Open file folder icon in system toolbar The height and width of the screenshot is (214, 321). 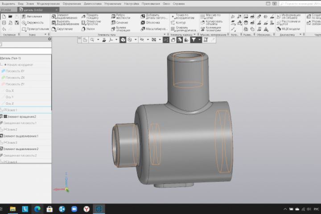(10, 16)
